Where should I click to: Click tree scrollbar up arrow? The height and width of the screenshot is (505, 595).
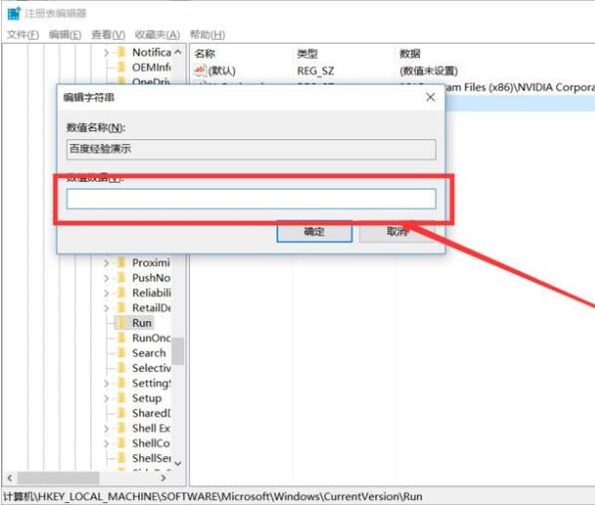click(177, 52)
